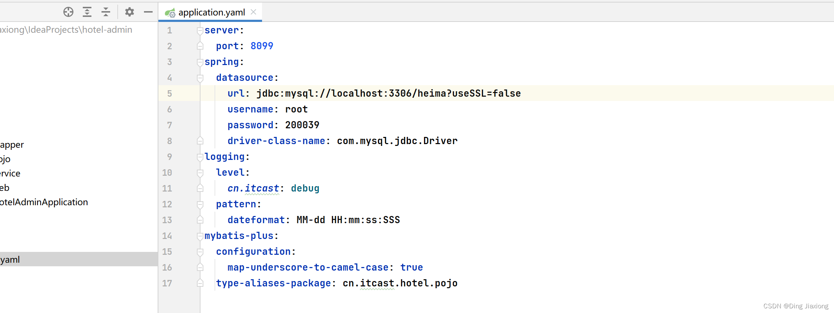Select the pojo package in project tree
The image size is (834, 313).
pos(5,159)
